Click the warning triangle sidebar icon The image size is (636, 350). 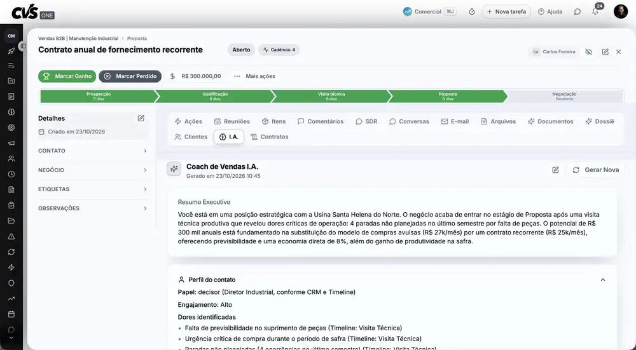11,236
